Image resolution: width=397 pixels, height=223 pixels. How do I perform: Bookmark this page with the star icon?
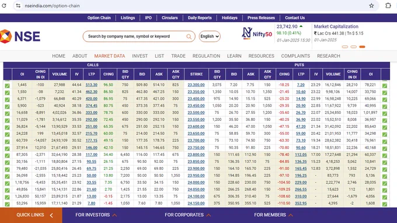click(x=371, y=6)
